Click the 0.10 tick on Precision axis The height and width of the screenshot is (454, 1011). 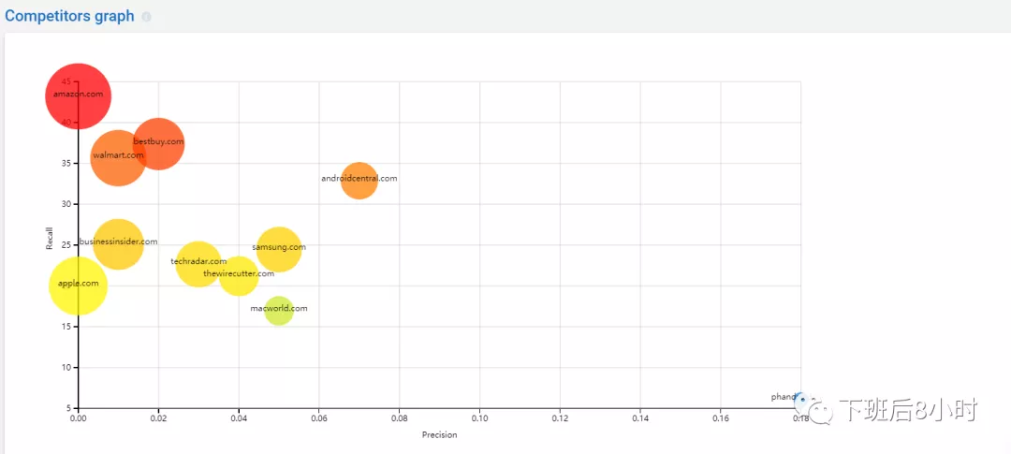coord(479,417)
